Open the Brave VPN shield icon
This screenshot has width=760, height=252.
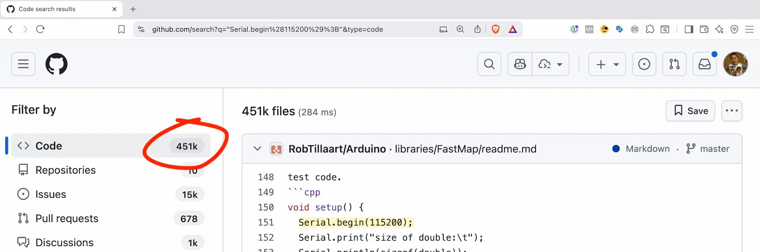pos(734,29)
